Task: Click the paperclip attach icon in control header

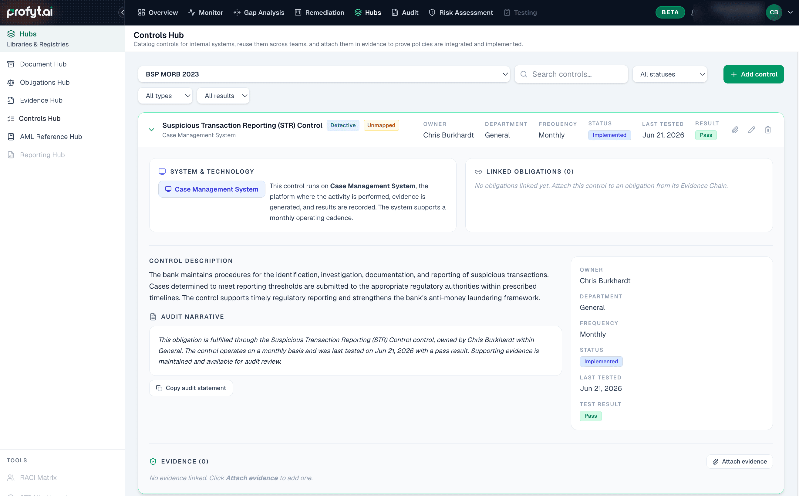Action: click(x=735, y=130)
